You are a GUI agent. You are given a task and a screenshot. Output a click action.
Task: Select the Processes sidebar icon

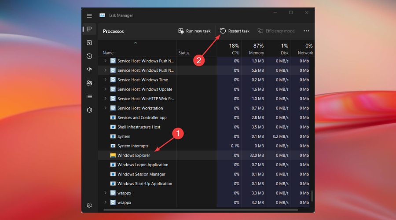click(x=89, y=29)
